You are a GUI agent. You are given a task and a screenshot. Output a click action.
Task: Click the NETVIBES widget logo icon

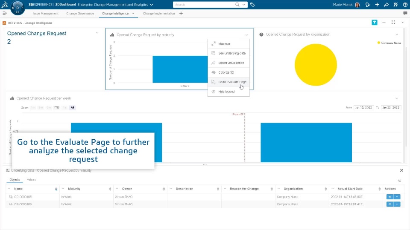click(4, 23)
